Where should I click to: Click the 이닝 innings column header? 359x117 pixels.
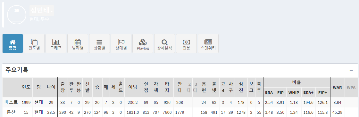133,88
